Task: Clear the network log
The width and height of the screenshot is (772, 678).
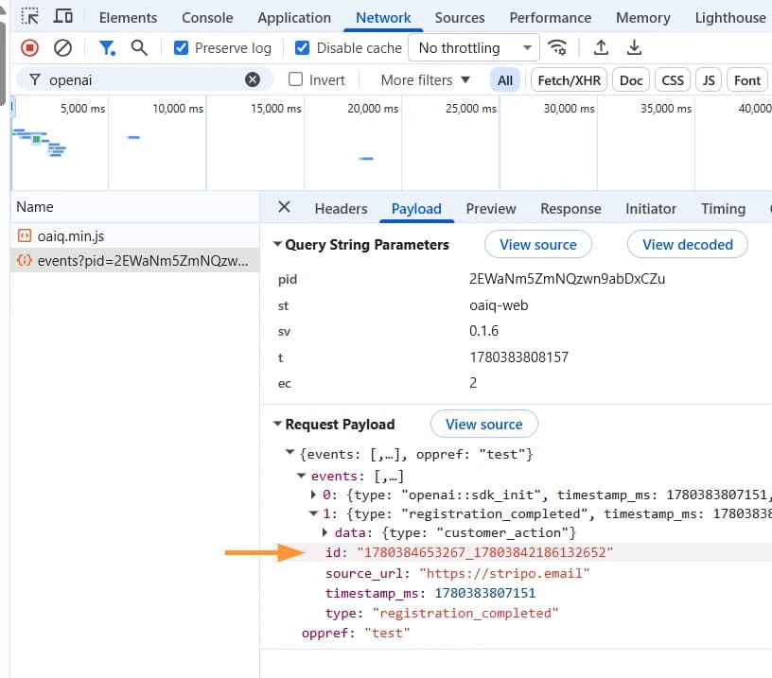Action: pyautogui.click(x=62, y=47)
